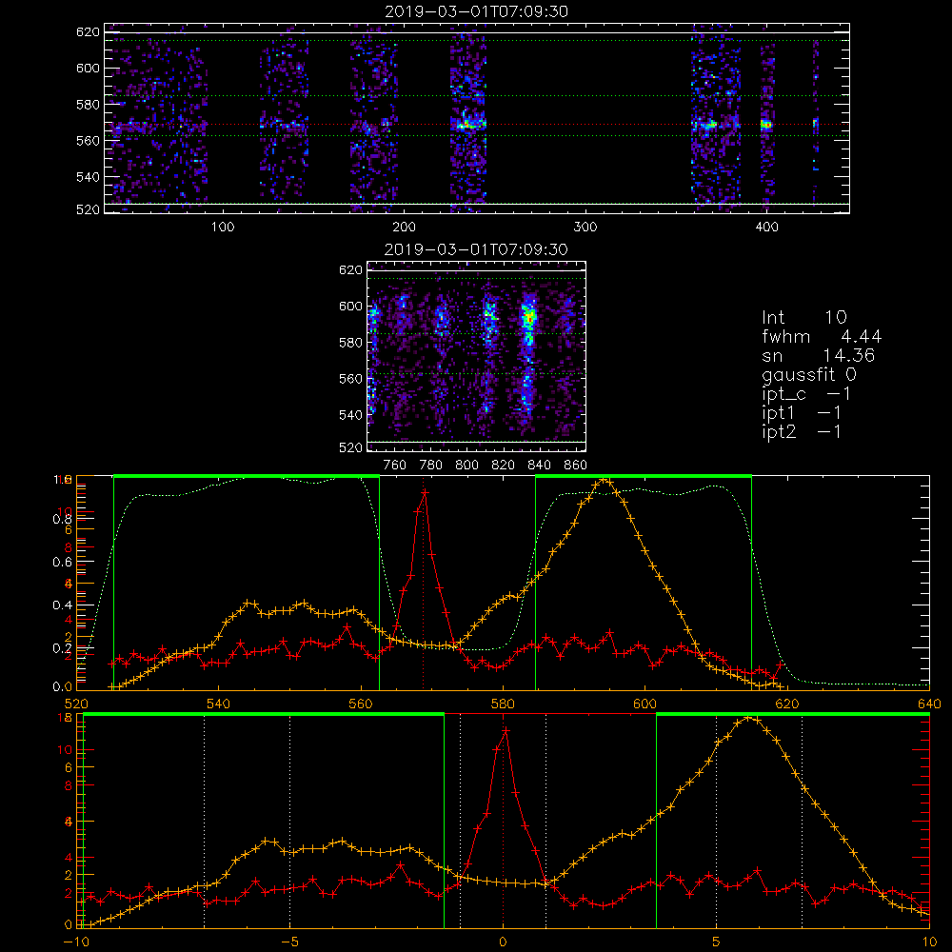
Task: Select the 'fwhm 4.44' readout line
Action: [x=822, y=336]
